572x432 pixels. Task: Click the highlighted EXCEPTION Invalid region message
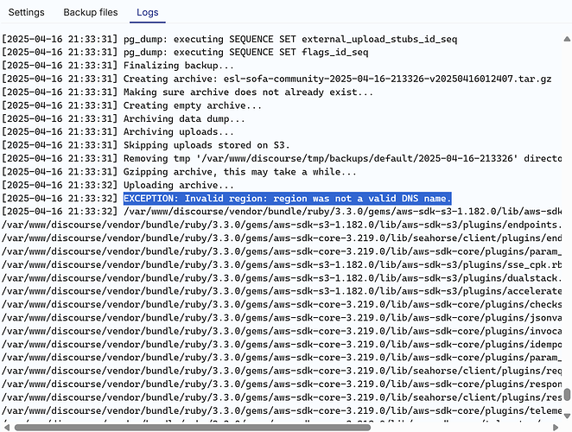[288, 199]
